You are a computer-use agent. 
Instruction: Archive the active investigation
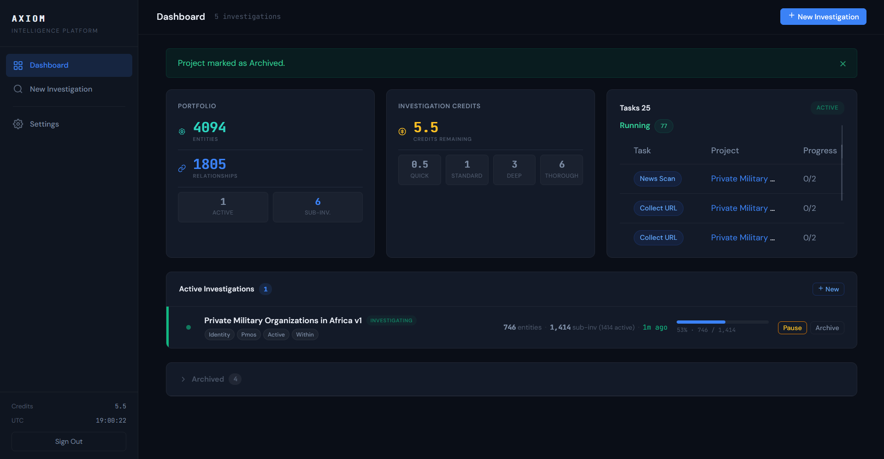[x=827, y=327]
